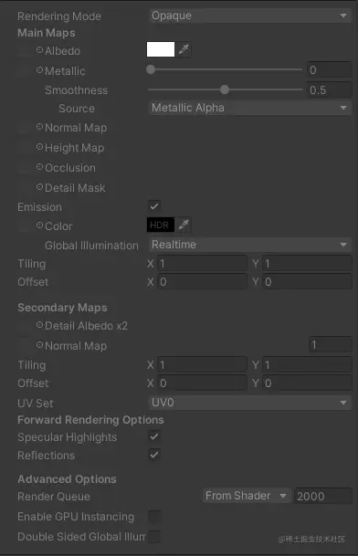Screen dimensions: 358x556
Task: Open the Global Illumination Realtime dropdown
Action: coord(250,245)
